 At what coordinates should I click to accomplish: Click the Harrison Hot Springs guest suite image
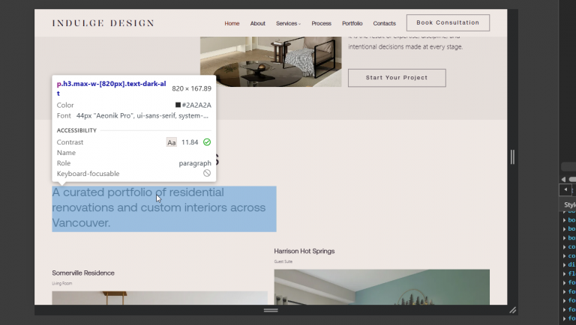tap(382, 288)
